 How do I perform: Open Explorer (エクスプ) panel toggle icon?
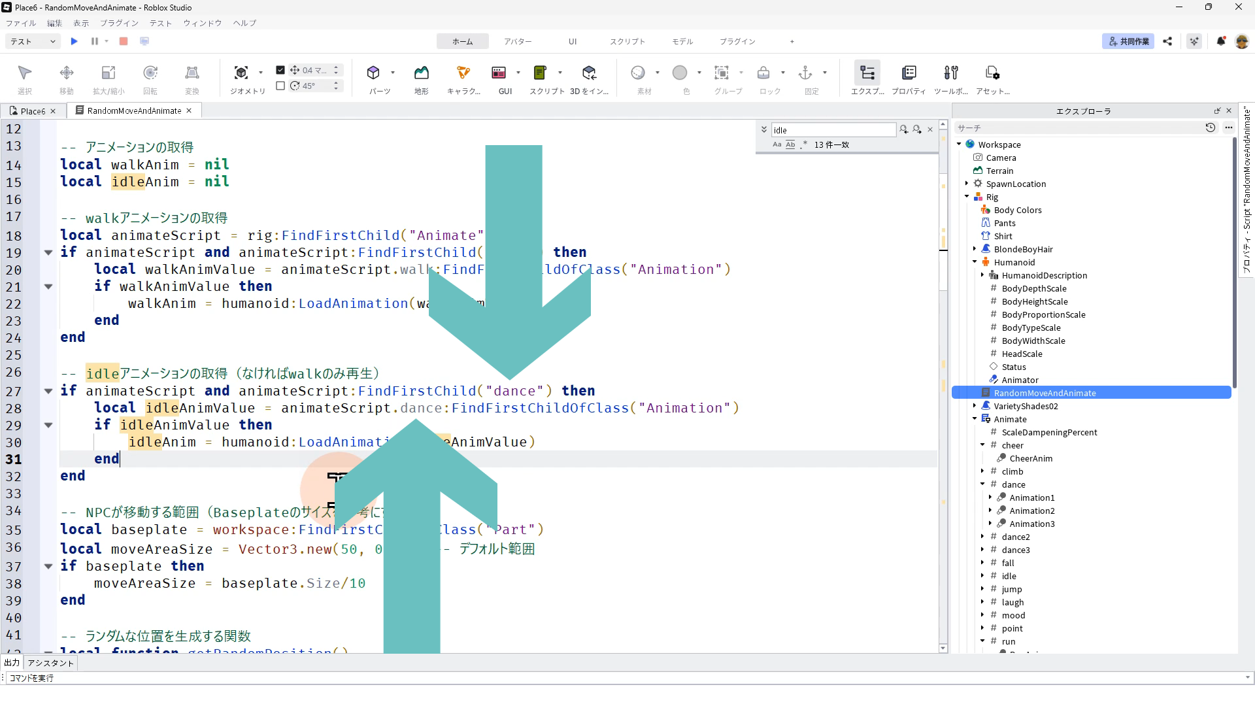(867, 73)
